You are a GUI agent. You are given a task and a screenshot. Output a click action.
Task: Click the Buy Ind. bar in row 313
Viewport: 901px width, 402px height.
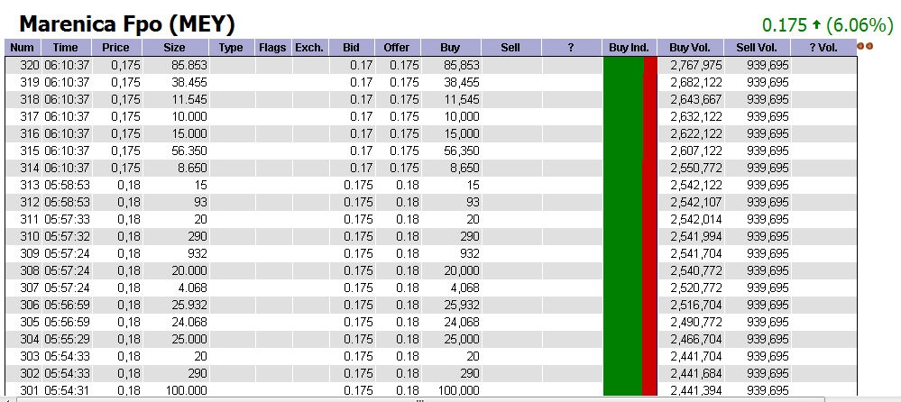[x=630, y=185]
